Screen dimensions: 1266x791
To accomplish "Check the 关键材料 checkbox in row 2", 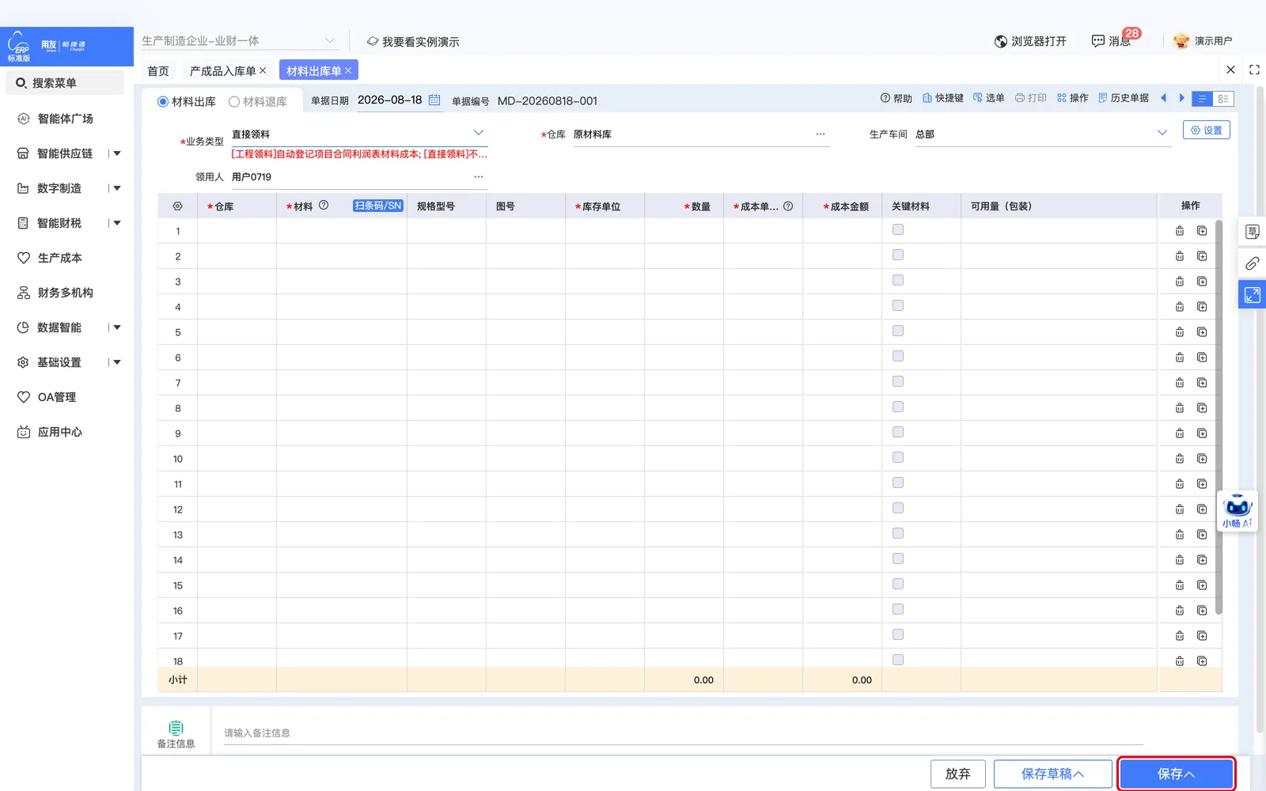I will tap(898, 255).
